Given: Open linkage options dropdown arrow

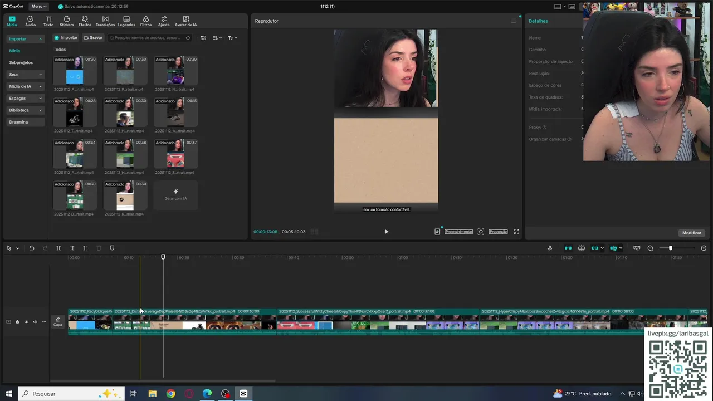Looking at the screenshot, I should (x=602, y=248).
